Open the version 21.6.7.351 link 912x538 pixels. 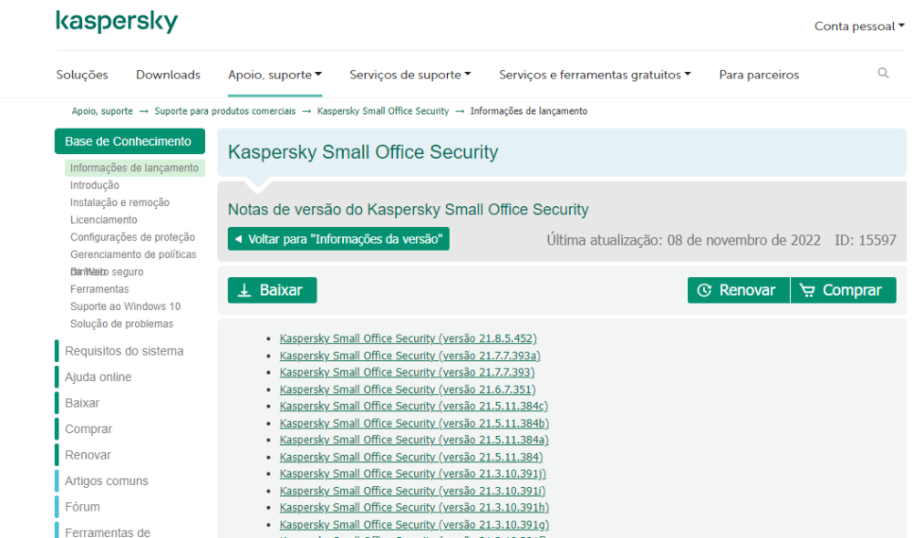pos(407,389)
